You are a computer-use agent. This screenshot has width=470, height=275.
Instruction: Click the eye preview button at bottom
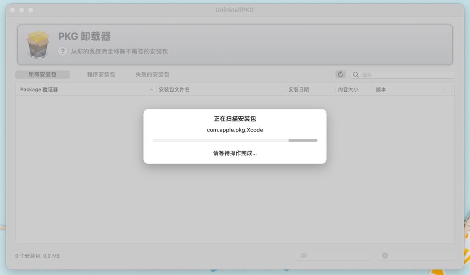coord(334,256)
